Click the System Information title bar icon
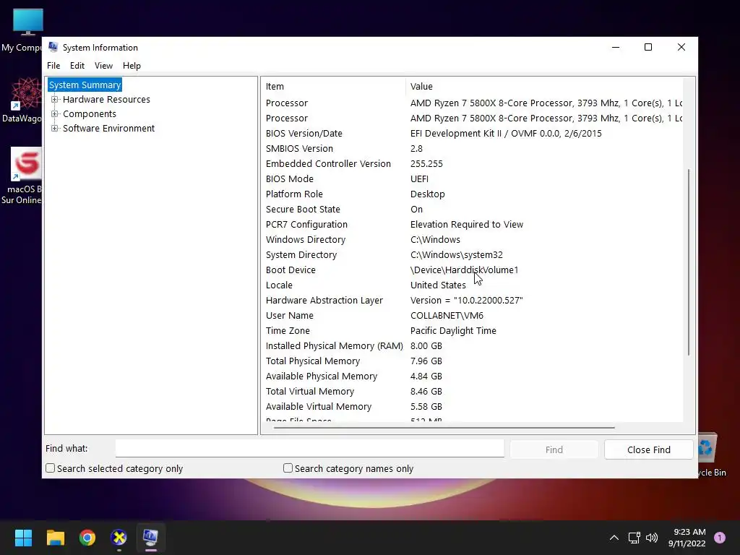 pos(53,47)
